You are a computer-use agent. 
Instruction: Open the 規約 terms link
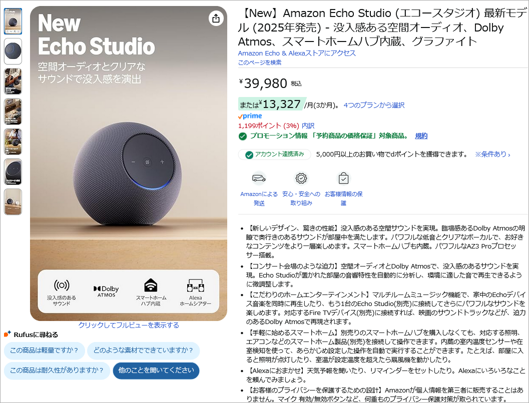(x=421, y=136)
